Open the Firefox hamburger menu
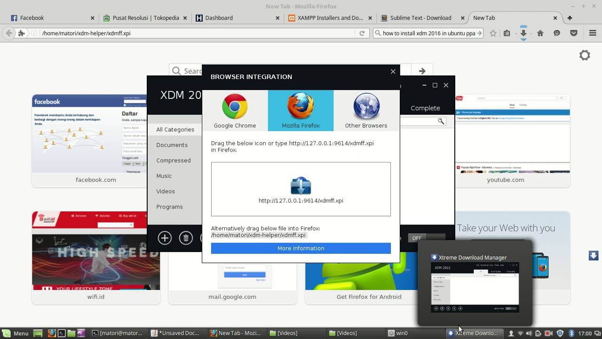602x339 pixels. pos(593,33)
